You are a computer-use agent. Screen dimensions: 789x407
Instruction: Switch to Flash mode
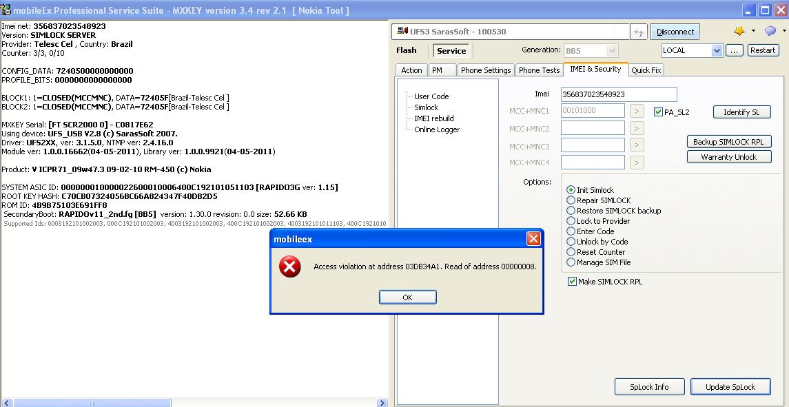pyautogui.click(x=407, y=50)
